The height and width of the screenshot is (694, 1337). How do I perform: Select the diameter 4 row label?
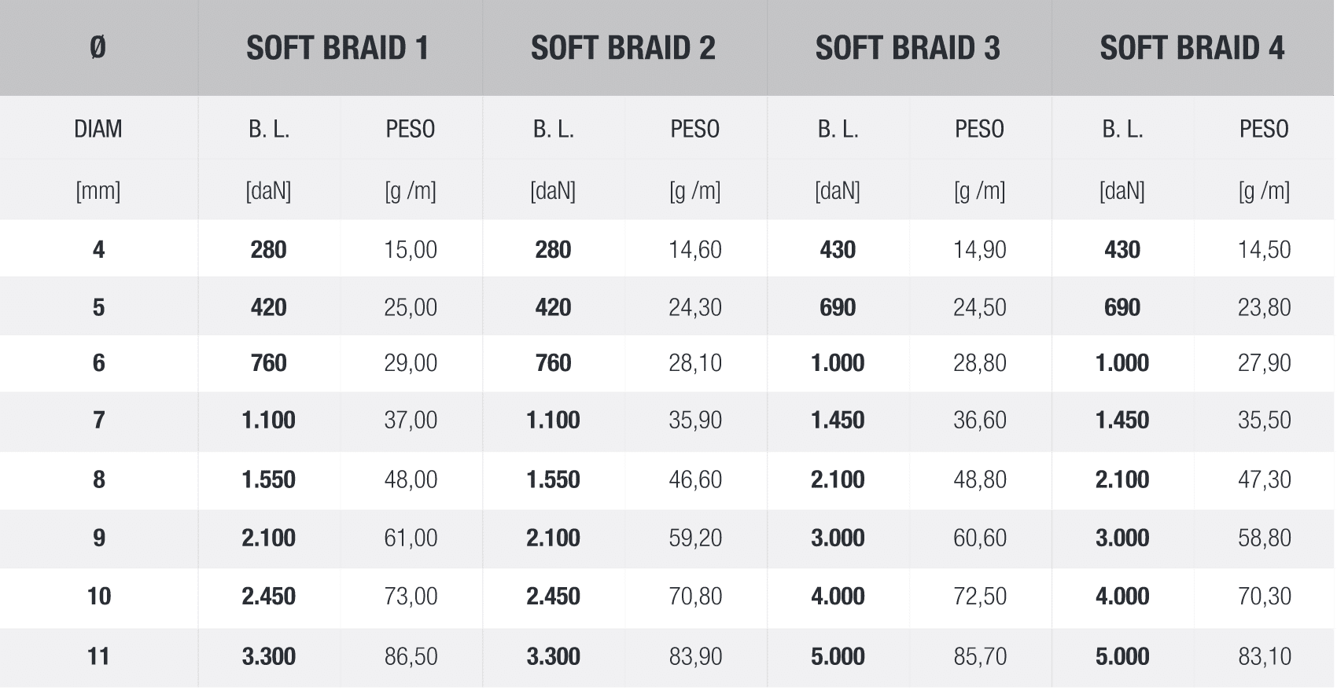click(x=98, y=250)
